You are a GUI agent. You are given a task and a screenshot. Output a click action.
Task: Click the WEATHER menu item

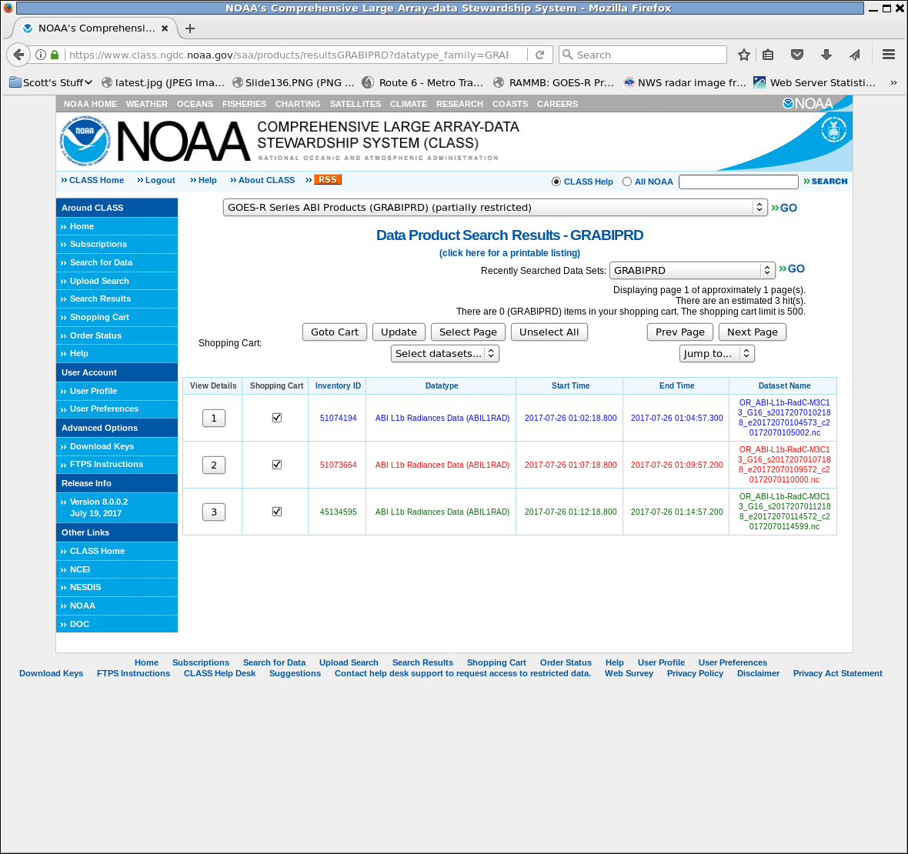coord(146,104)
